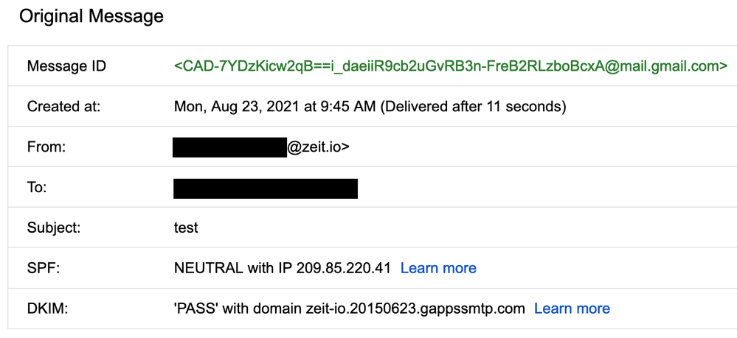Click the SPF label
Screen dimensions: 737x338
(x=43, y=268)
